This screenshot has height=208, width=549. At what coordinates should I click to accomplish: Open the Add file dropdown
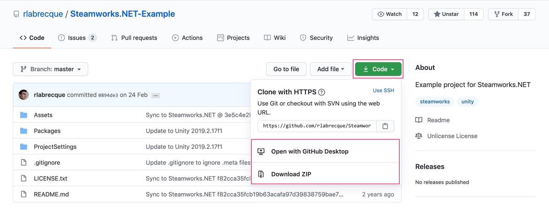(x=330, y=69)
